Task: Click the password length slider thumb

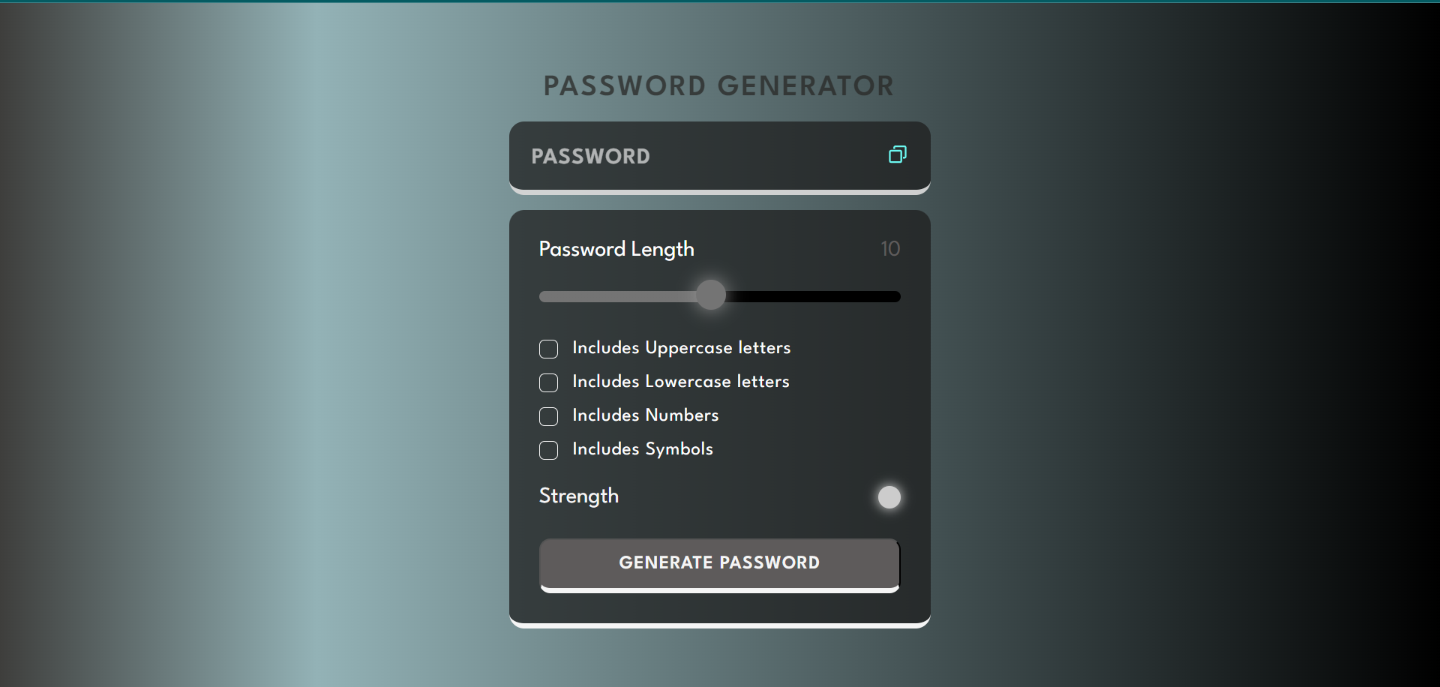Action: click(x=711, y=295)
